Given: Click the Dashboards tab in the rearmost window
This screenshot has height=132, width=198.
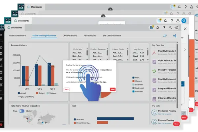Looking at the screenshot, I should coord(35,7).
